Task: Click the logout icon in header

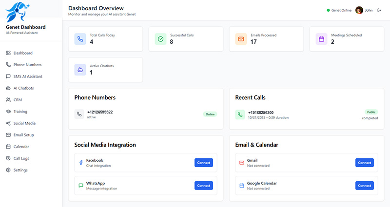Action: click(x=379, y=10)
